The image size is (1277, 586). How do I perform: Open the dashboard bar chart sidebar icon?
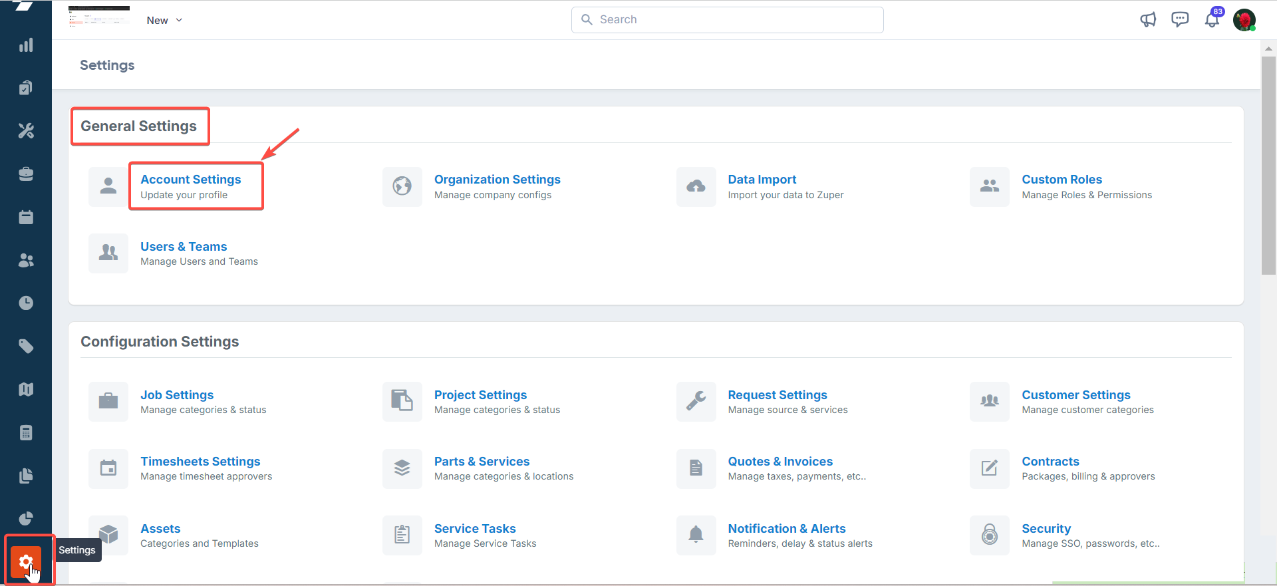coord(26,45)
